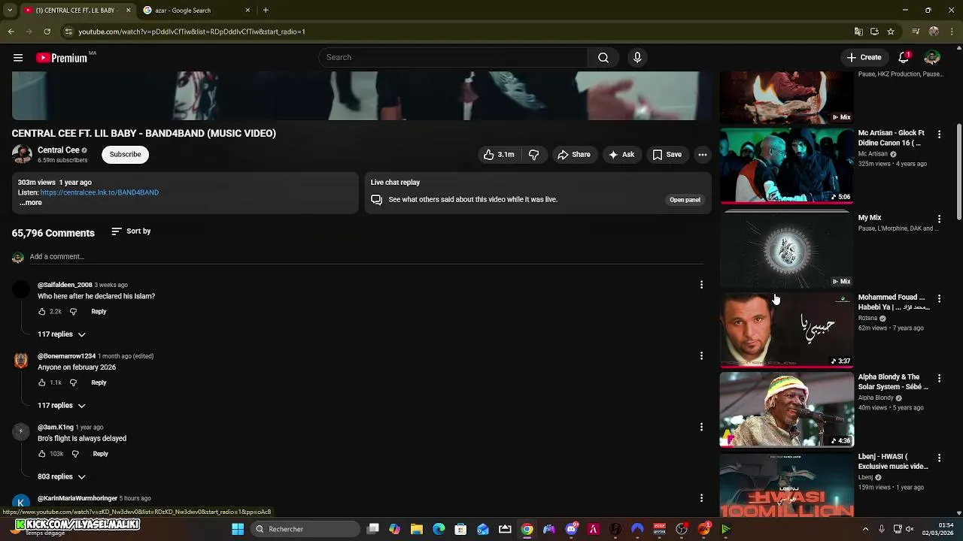
Task: Open the Sort by comments dropdown
Action: point(131,231)
